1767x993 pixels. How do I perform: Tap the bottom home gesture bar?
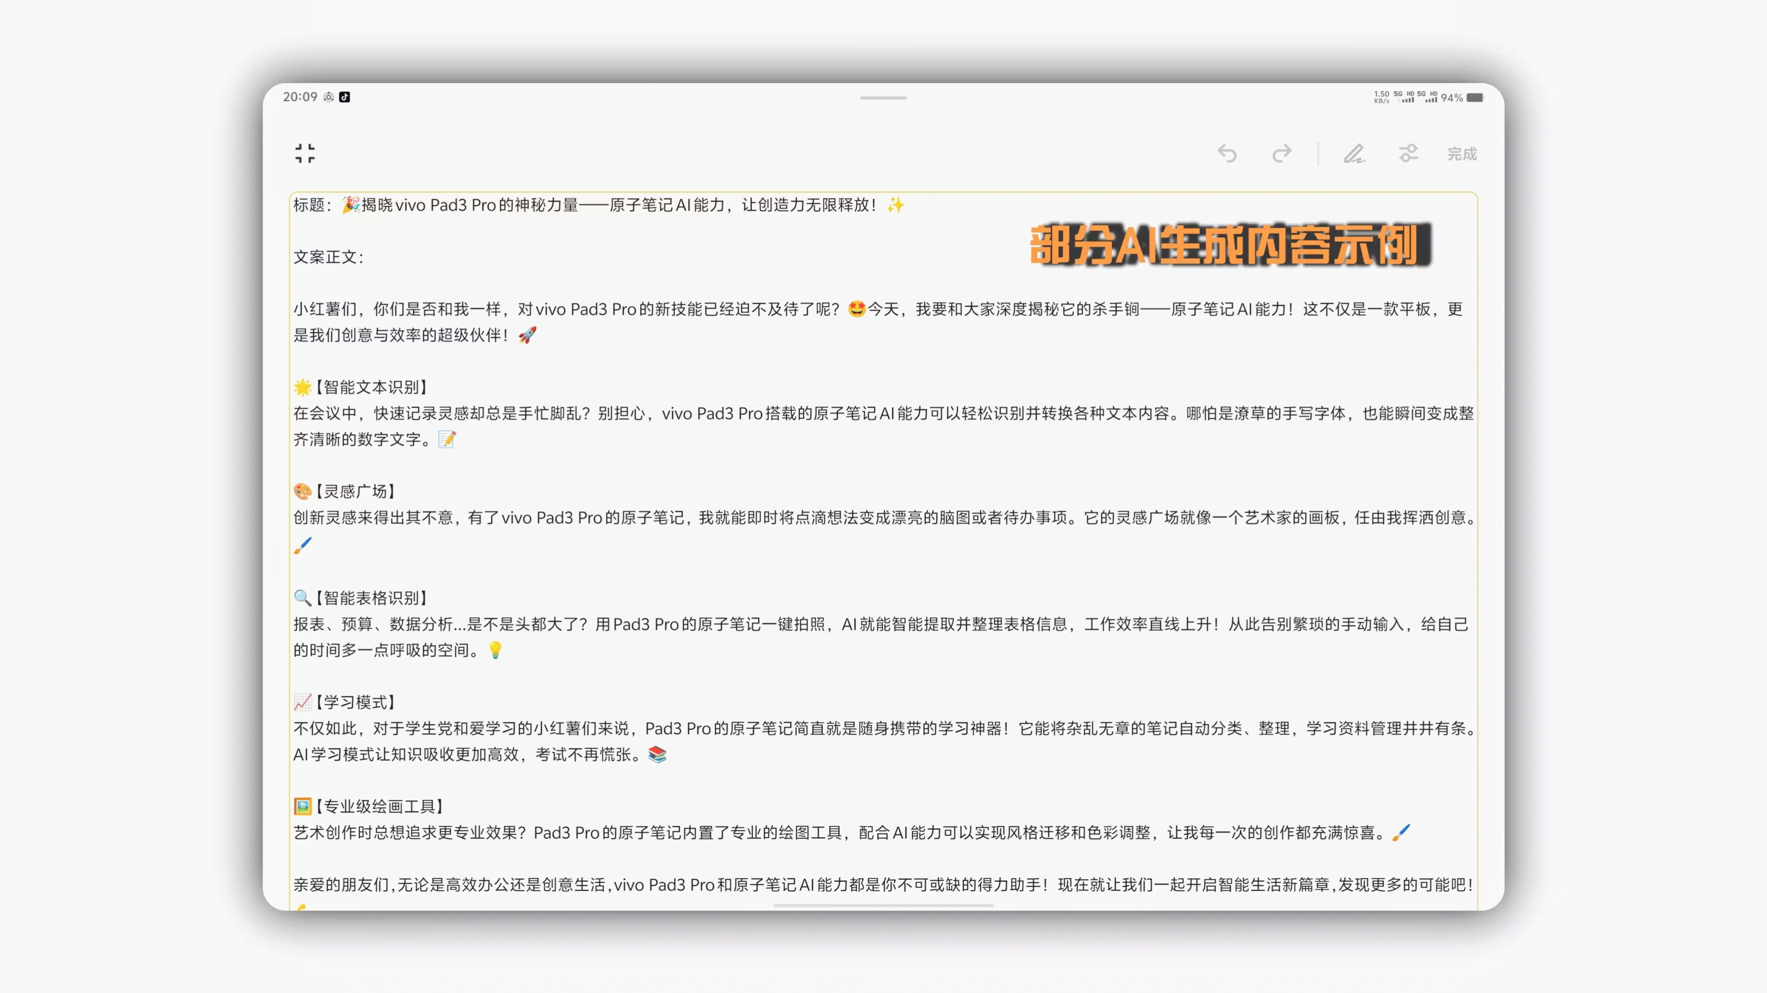tap(883, 905)
